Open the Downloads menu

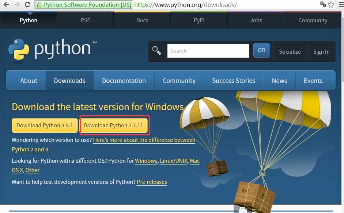point(69,81)
